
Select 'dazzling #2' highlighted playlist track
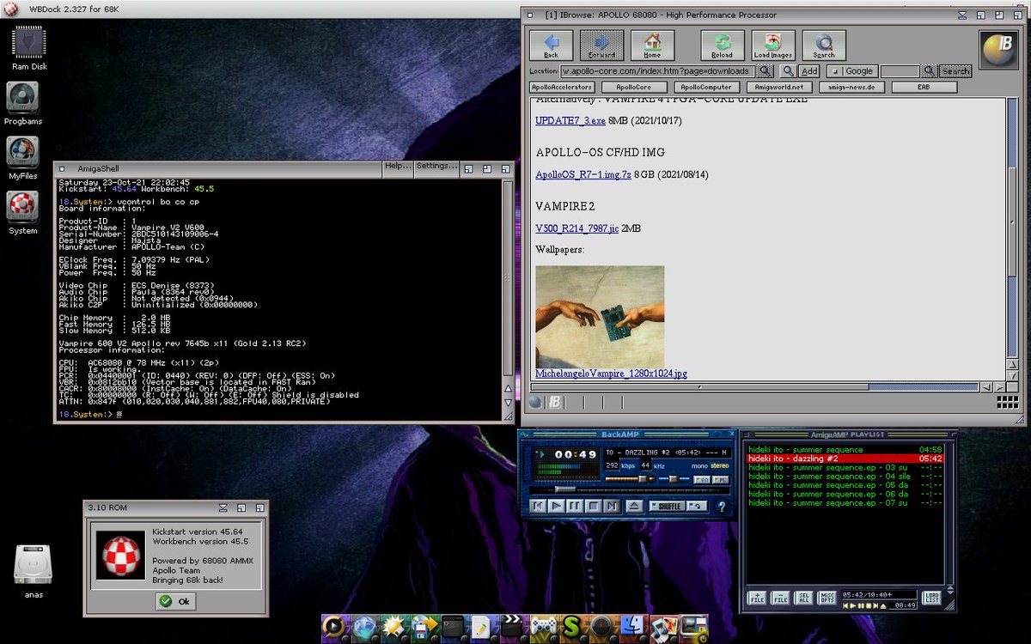(x=845, y=459)
